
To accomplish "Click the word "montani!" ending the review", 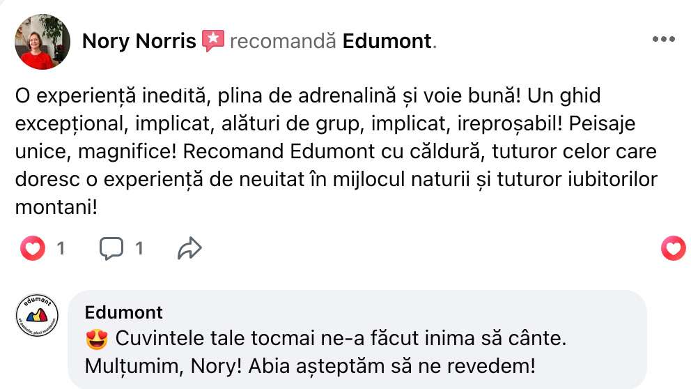I will click(x=56, y=208).
